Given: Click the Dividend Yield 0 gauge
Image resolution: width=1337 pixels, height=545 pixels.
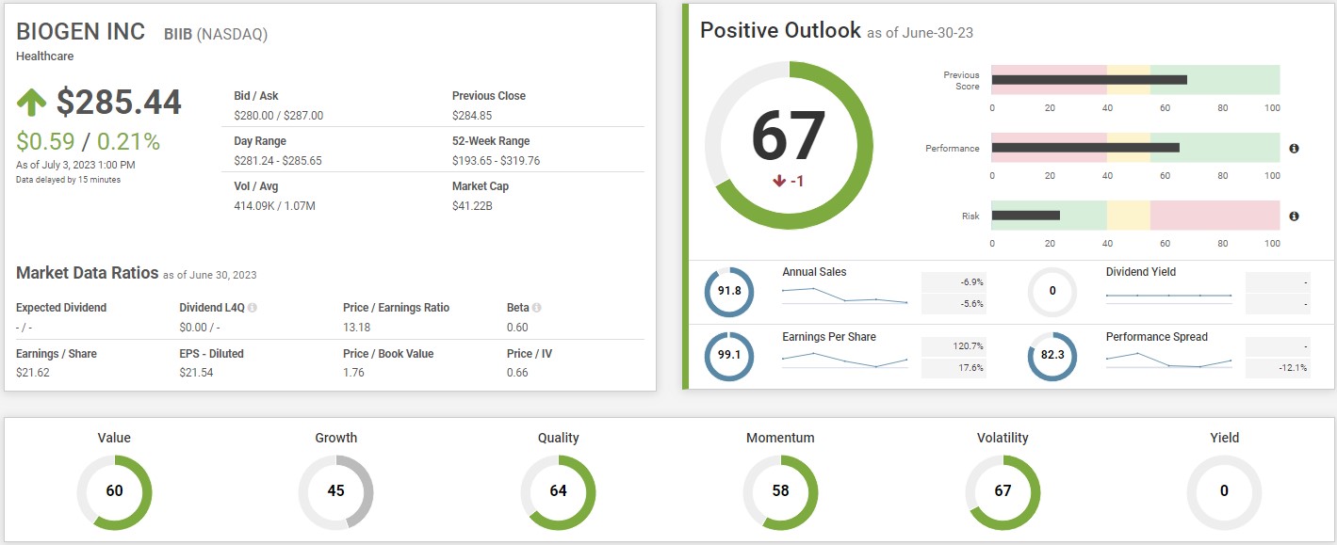Looking at the screenshot, I should (1052, 291).
